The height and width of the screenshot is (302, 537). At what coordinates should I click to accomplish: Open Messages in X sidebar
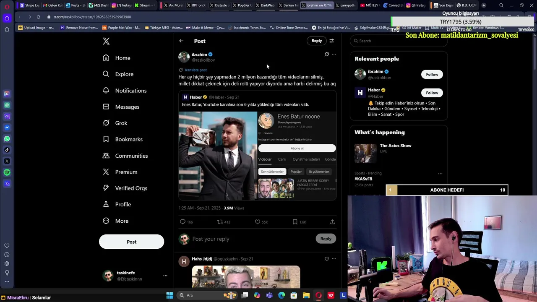coord(121,107)
